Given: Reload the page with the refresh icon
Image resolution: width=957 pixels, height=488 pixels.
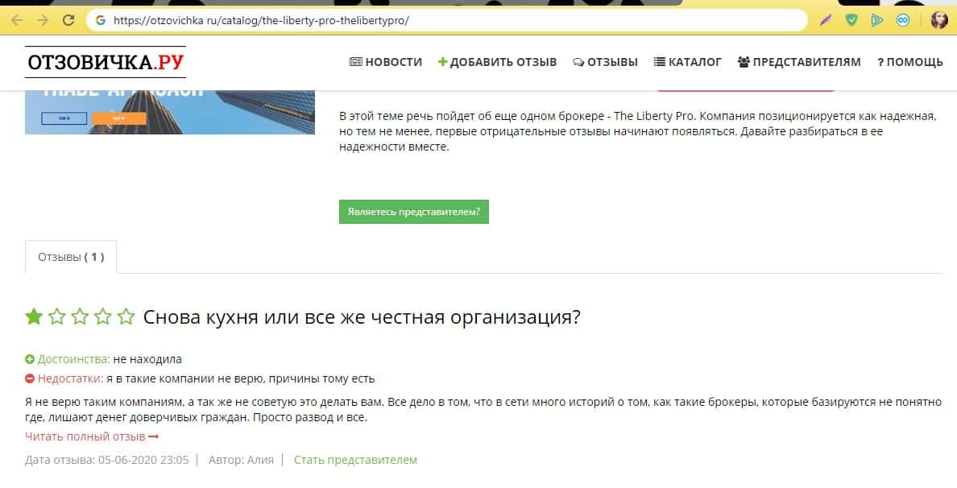Looking at the screenshot, I should (68, 20).
